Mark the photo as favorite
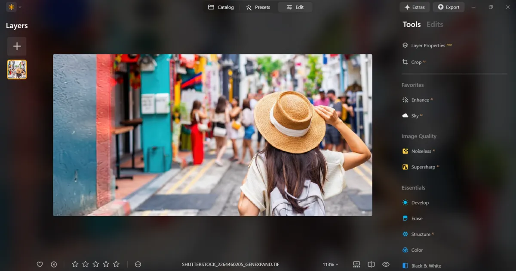Image resolution: width=516 pixels, height=271 pixels. coord(40,264)
